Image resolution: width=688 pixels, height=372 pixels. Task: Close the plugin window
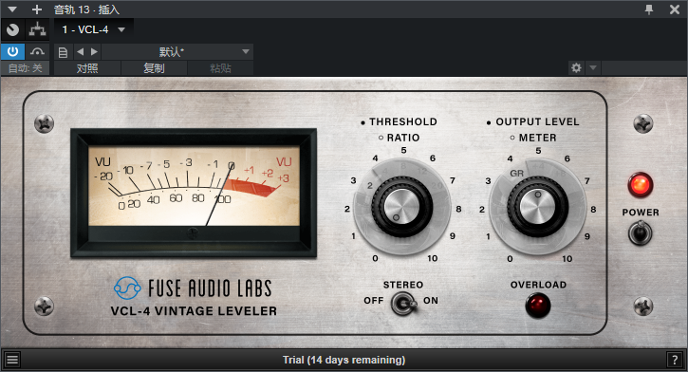(675, 9)
